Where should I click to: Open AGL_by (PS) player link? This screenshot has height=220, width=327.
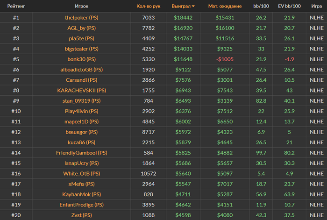(82, 28)
